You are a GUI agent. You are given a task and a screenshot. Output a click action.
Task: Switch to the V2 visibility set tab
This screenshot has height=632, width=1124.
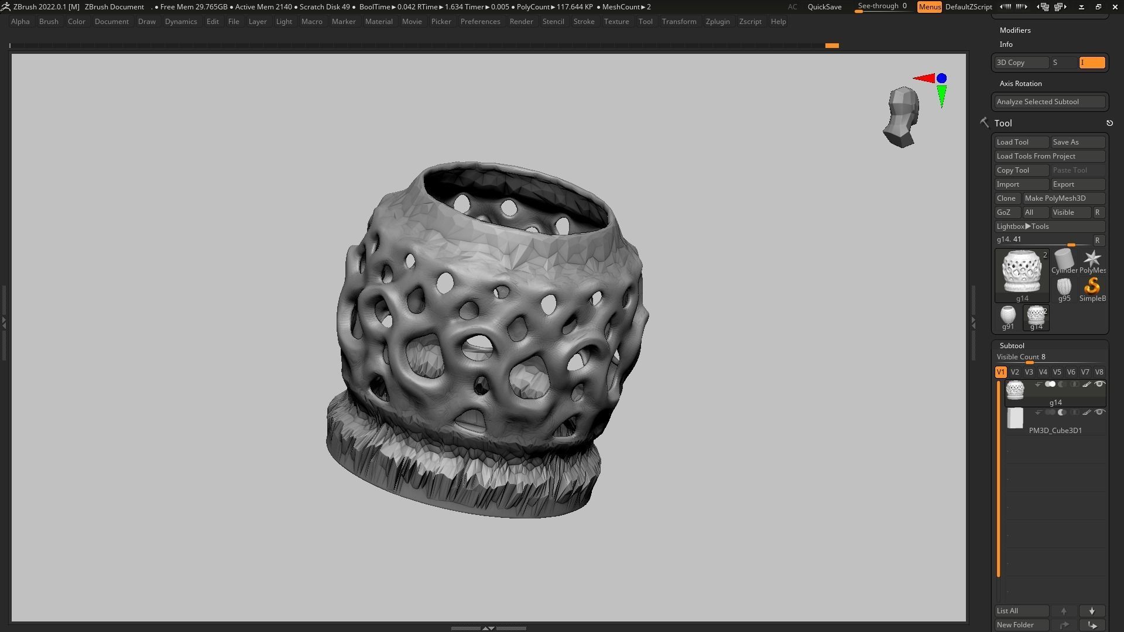(1015, 372)
